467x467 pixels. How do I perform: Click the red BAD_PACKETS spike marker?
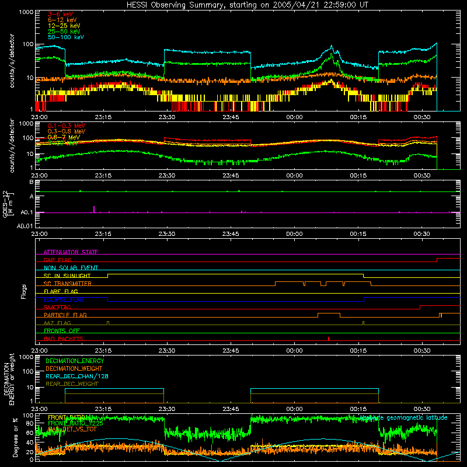[x=329, y=339]
